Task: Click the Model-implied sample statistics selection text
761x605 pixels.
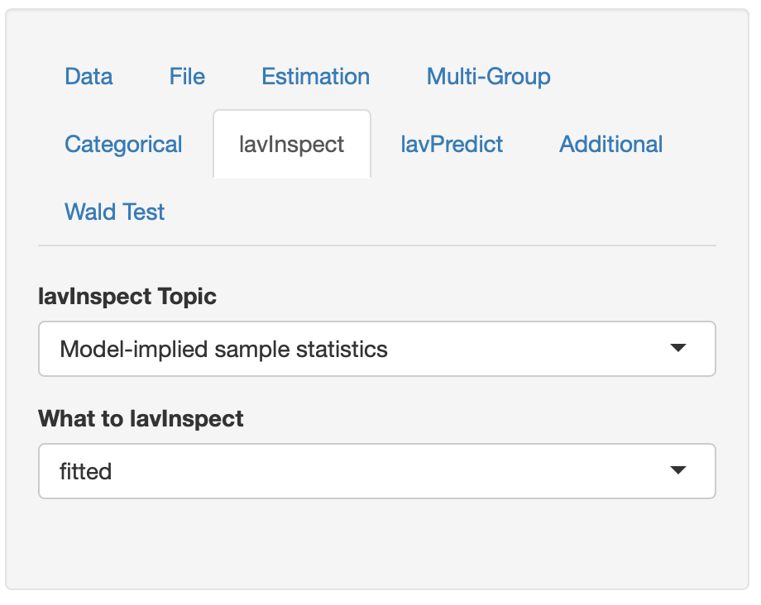Action: click(x=223, y=349)
